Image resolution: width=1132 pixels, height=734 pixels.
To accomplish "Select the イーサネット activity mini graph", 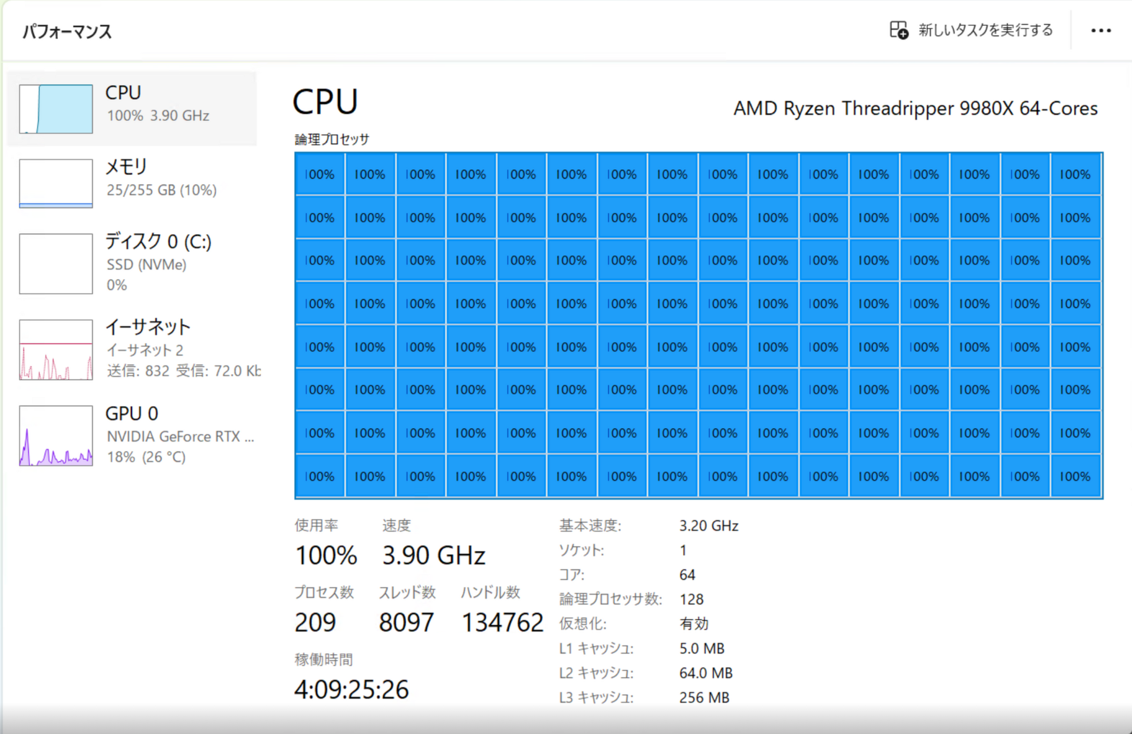I will [x=56, y=350].
